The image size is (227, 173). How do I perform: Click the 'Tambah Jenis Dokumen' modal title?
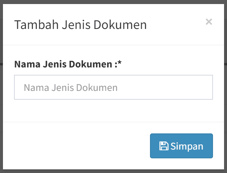coord(80,25)
